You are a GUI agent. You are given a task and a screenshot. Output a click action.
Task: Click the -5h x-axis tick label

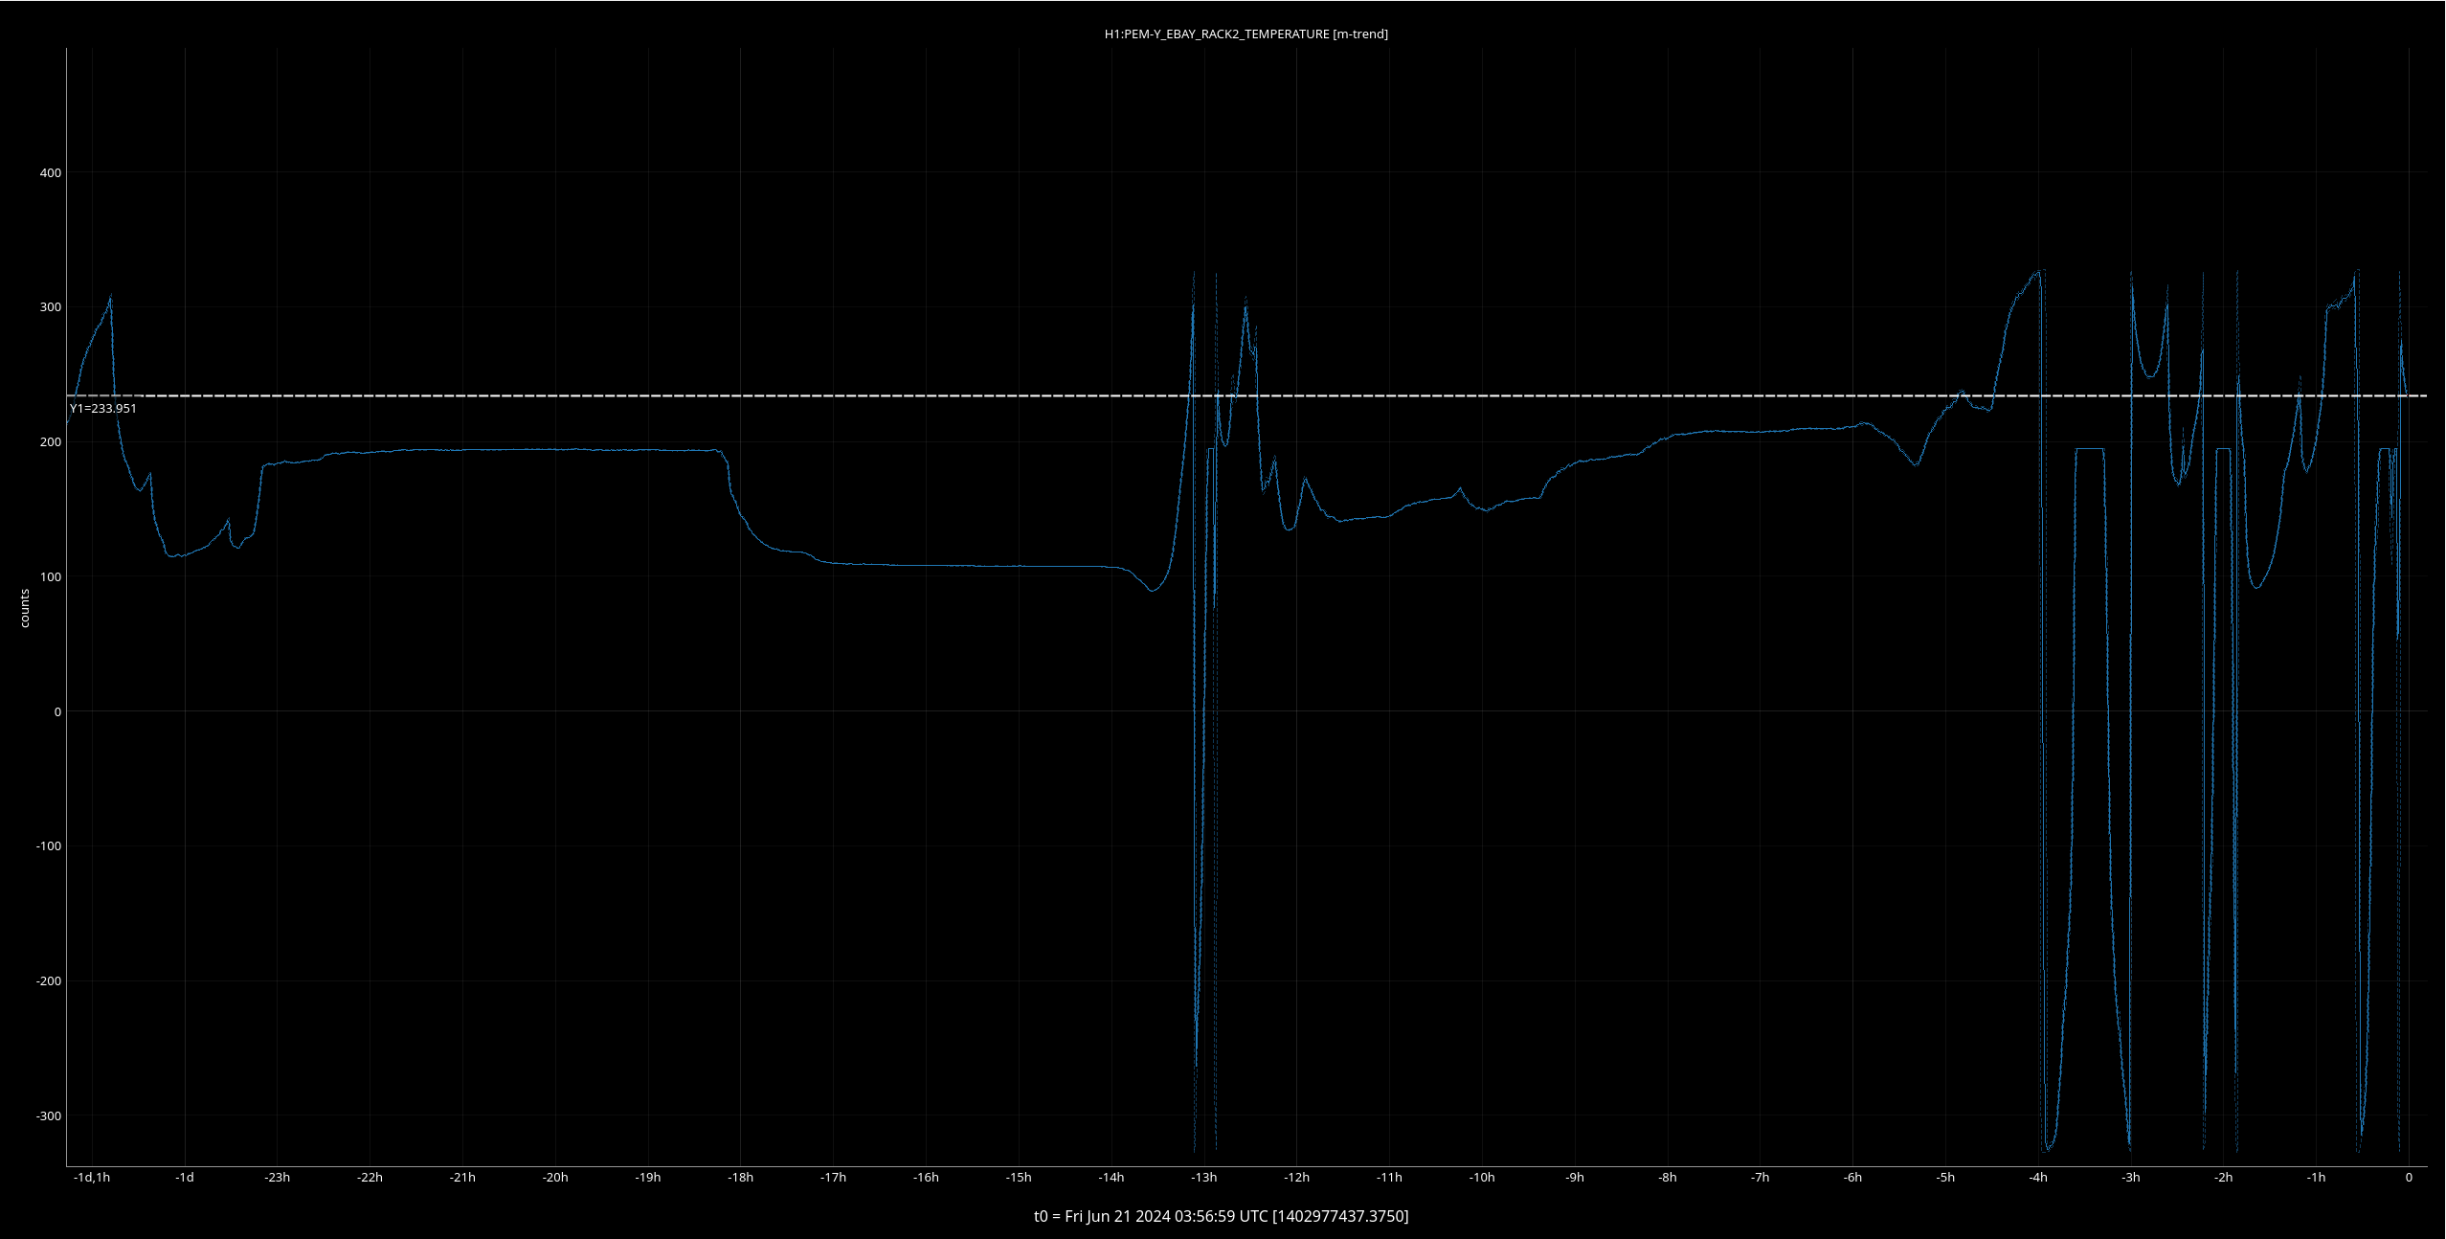[1945, 1177]
